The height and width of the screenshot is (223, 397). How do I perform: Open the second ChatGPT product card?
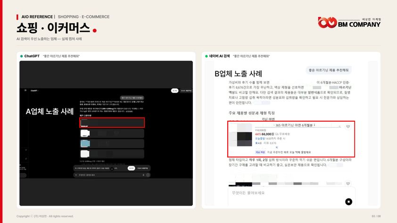point(112,133)
